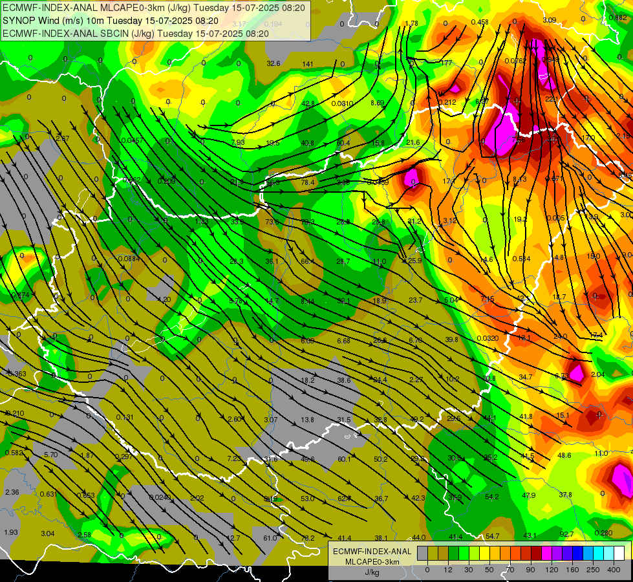Click the map value 0.0240
Viewport: 633px width, 582px height.
pyautogui.click(x=160, y=497)
